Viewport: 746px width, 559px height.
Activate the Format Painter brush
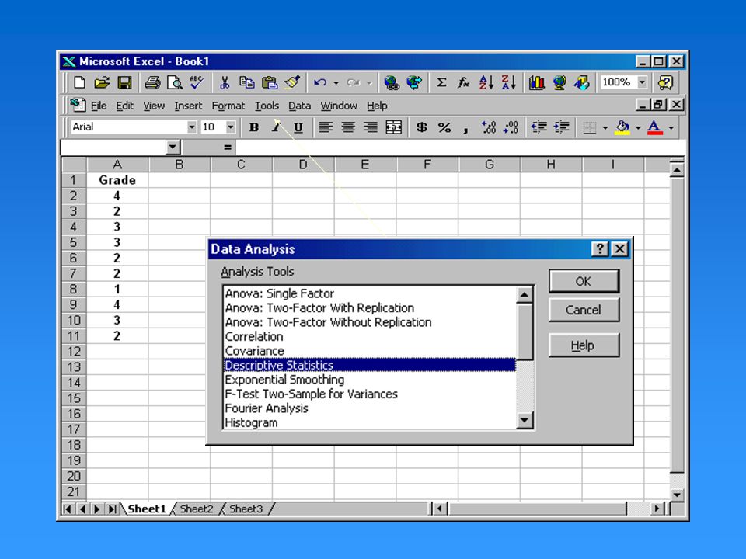[x=292, y=83]
